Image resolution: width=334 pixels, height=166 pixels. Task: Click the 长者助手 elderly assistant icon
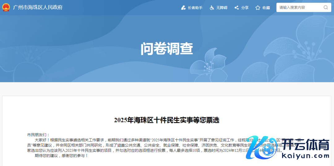pyautogui.click(x=183, y=8)
